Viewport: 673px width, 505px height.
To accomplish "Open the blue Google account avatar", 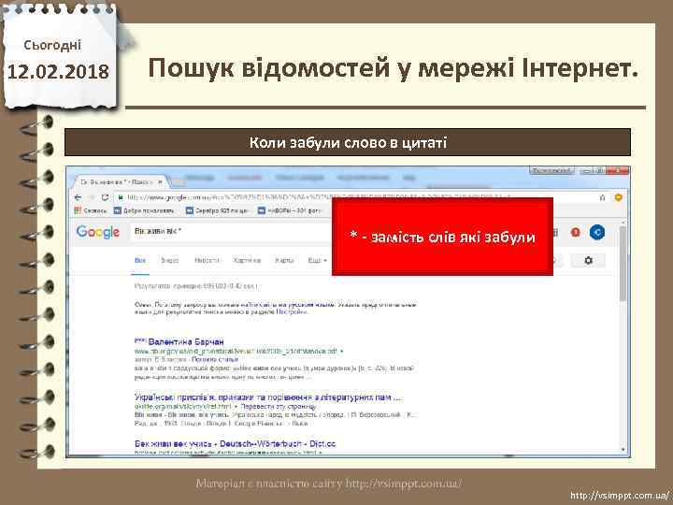I will point(596,232).
